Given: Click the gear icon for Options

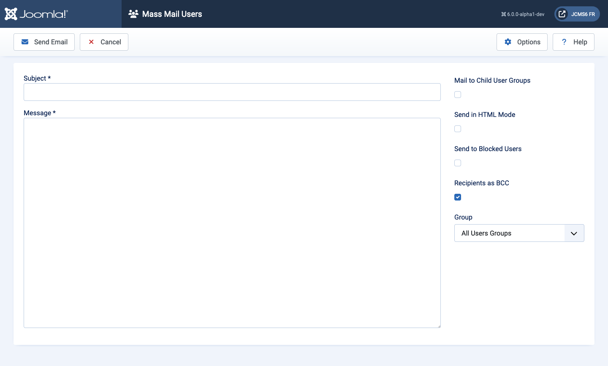Looking at the screenshot, I should point(508,42).
